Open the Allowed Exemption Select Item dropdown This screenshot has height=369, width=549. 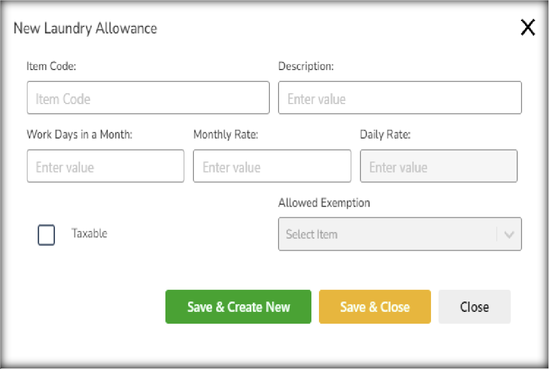[x=388, y=234]
